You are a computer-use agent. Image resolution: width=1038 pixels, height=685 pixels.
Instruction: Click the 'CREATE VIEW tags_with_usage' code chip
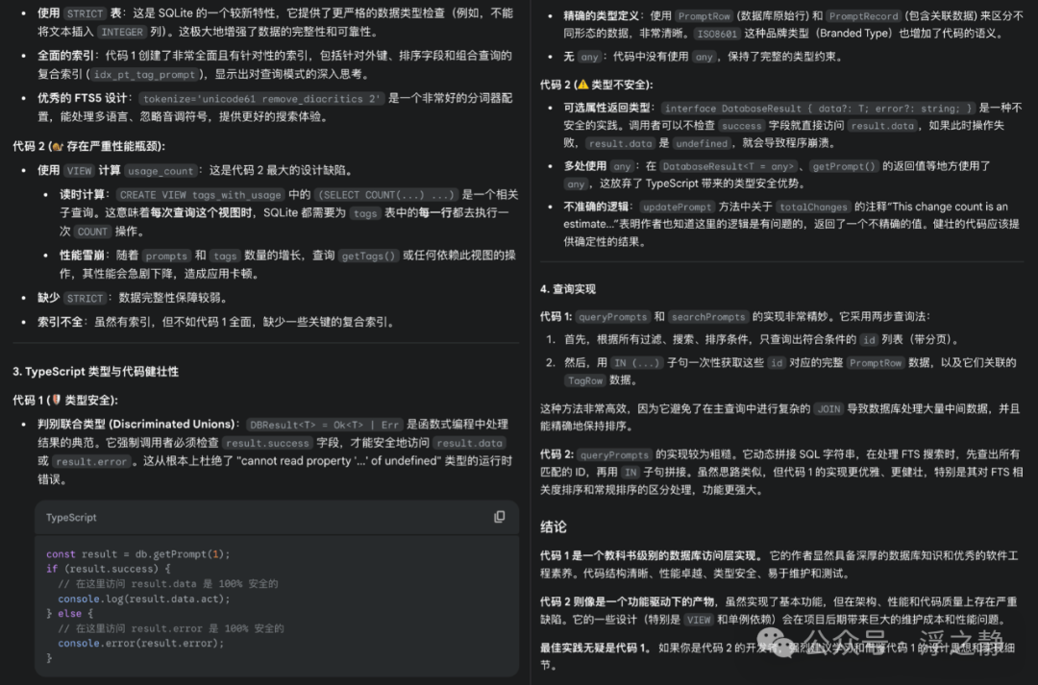(201, 195)
